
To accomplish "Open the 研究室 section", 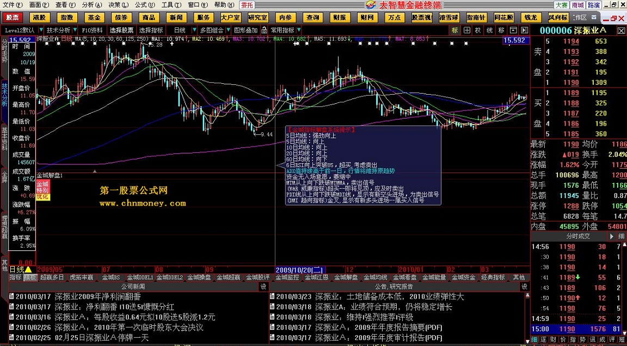I will tap(258, 17).
